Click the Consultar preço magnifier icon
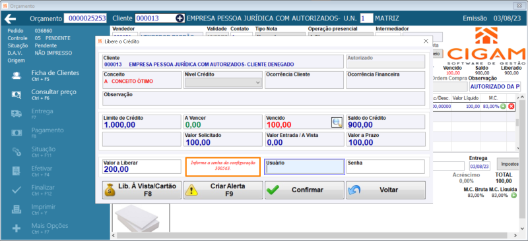This screenshot has height=241, width=528. coord(16,94)
